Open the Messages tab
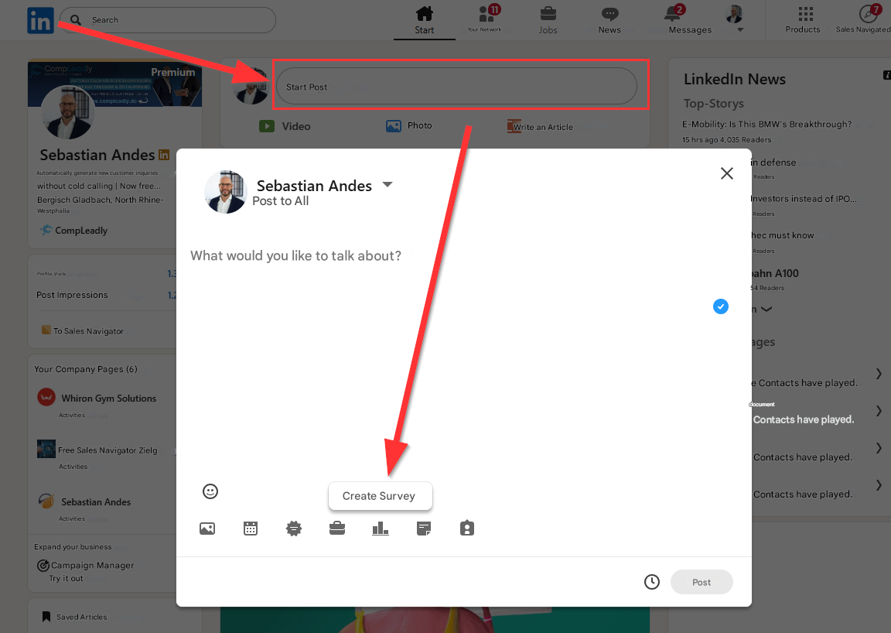The height and width of the screenshot is (633, 891). pyautogui.click(x=689, y=20)
